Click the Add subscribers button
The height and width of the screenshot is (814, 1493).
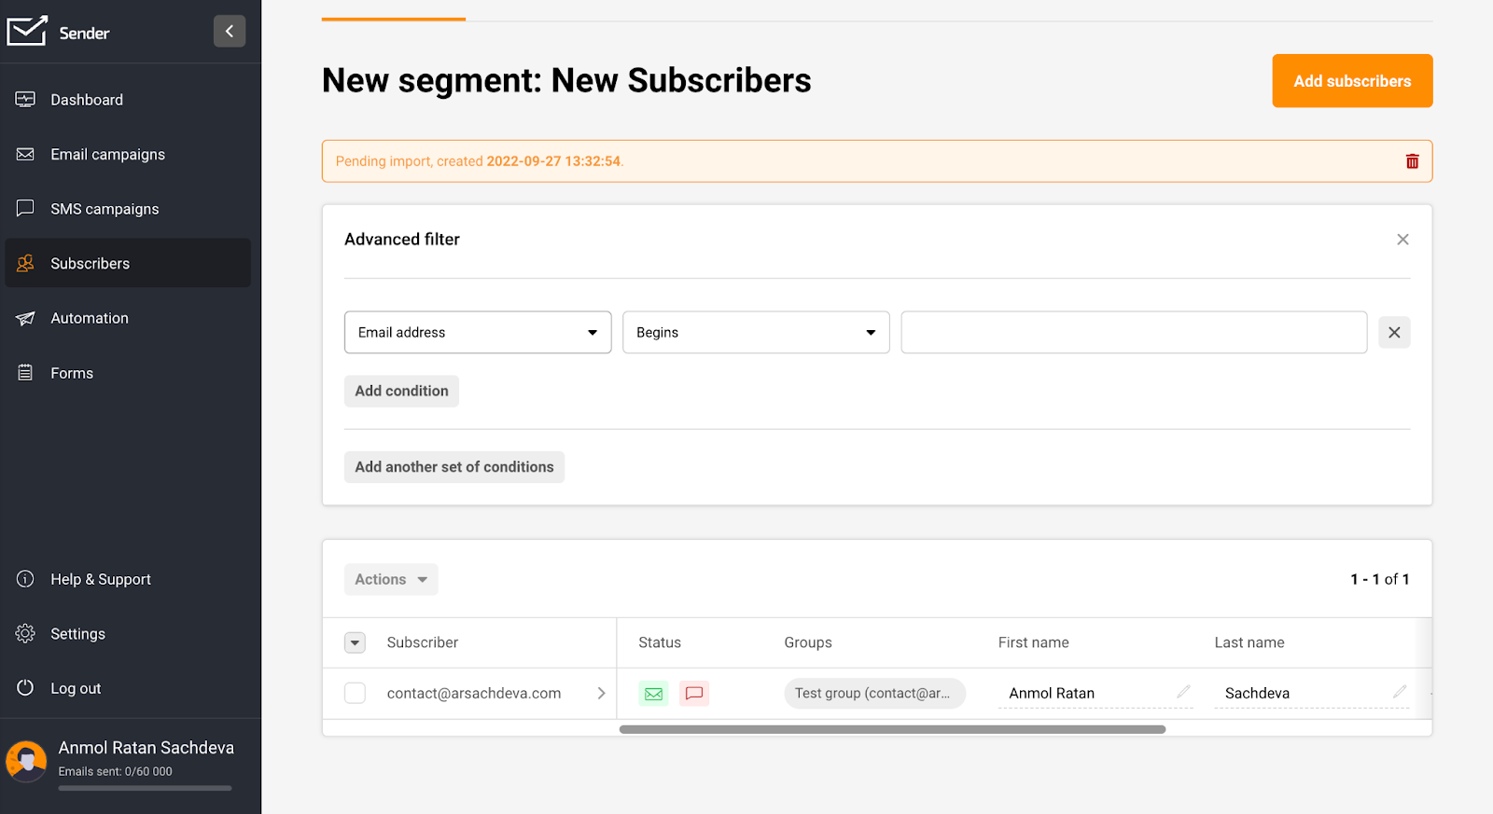pos(1351,81)
